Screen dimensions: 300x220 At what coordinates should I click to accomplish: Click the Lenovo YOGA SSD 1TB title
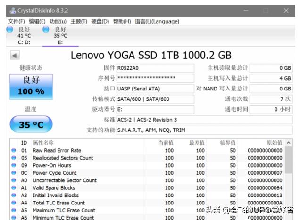pos(151,55)
